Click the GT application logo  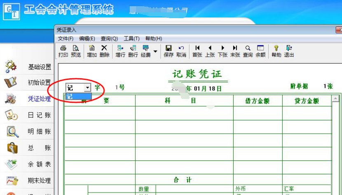(12, 12)
